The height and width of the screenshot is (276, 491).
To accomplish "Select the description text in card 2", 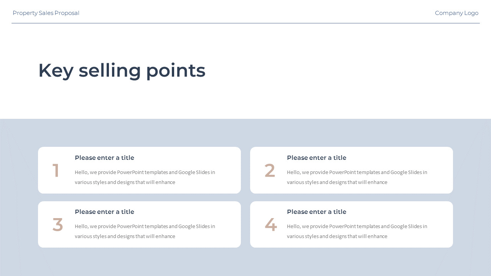I will click(357, 177).
